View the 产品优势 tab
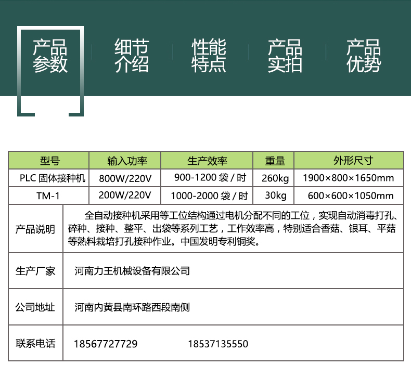411x378 pixels. click(x=364, y=56)
